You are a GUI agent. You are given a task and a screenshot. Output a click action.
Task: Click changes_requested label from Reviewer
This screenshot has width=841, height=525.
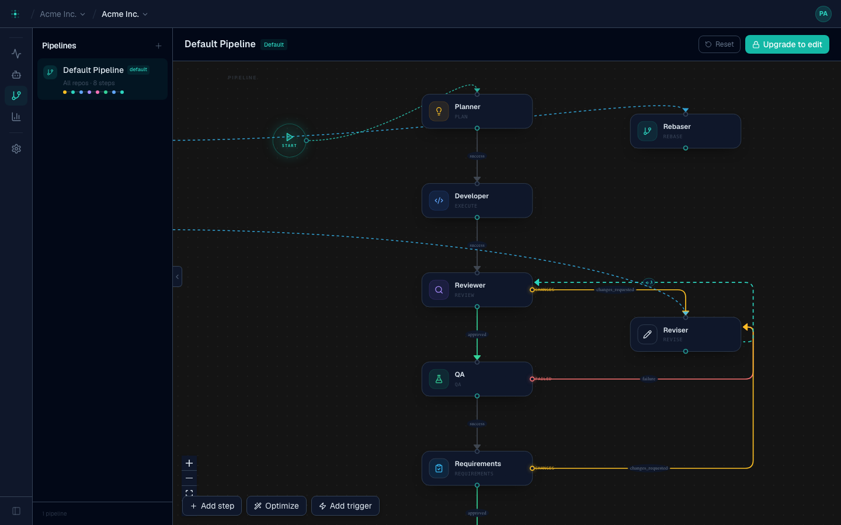615,289
